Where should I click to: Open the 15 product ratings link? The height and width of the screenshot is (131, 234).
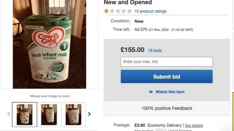tap(150, 11)
